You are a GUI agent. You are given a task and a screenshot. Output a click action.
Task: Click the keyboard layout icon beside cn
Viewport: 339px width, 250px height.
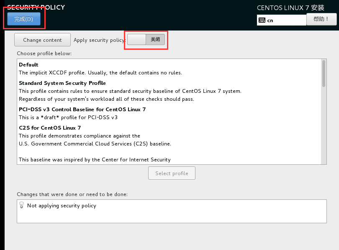pos(262,20)
